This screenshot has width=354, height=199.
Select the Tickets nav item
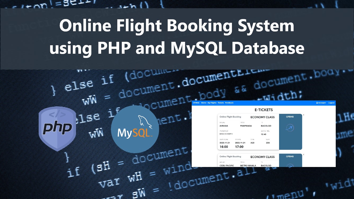point(220,103)
